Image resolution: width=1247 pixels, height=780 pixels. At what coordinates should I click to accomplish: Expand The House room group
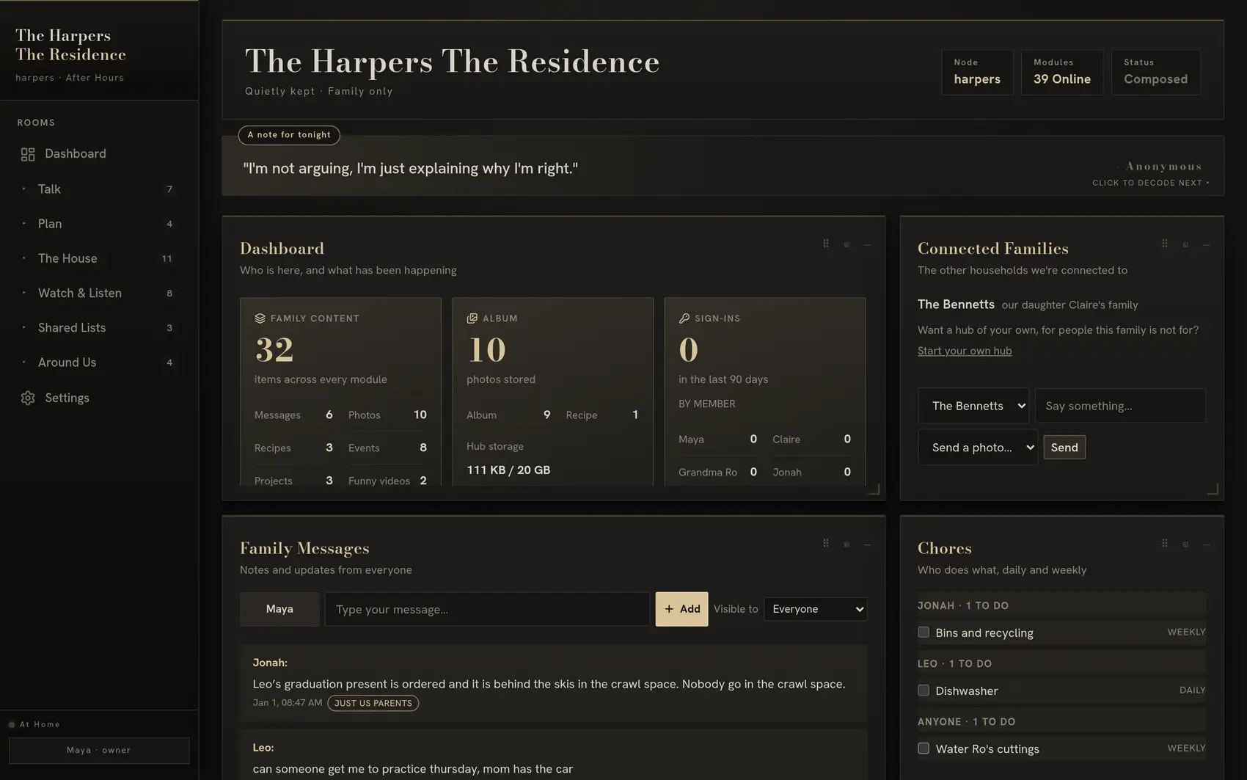(99, 258)
